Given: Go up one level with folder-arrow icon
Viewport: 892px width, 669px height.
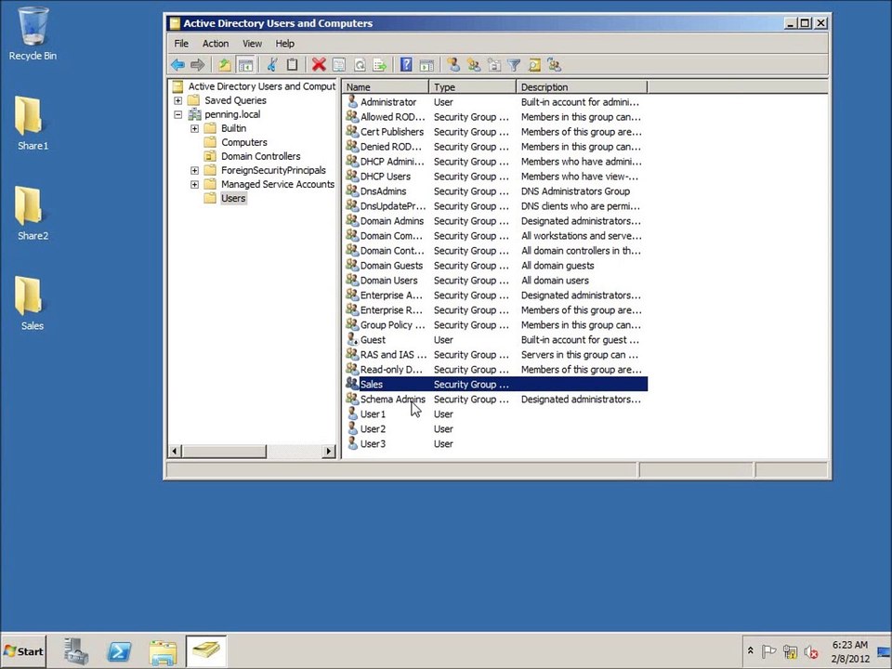Looking at the screenshot, I should (x=225, y=65).
